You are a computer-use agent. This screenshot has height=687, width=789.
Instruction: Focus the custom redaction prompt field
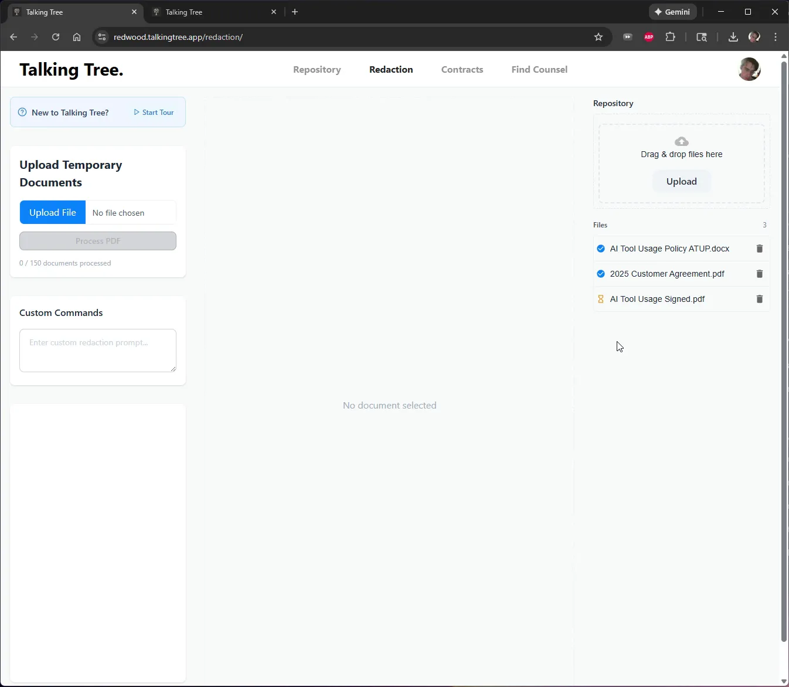pyautogui.click(x=98, y=351)
